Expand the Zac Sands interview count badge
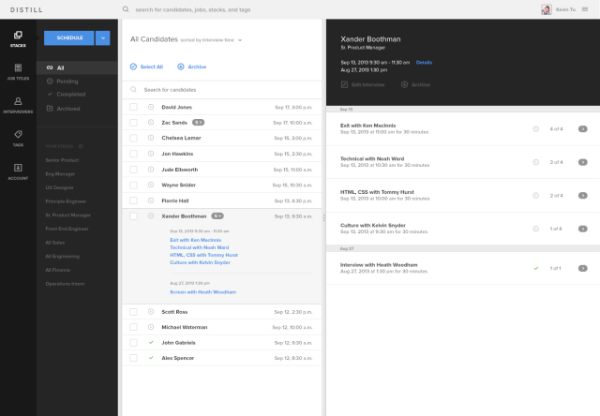Image resolution: width=600 pixels, height=416 pixels. pyautogui.click(x=199, y=123)
